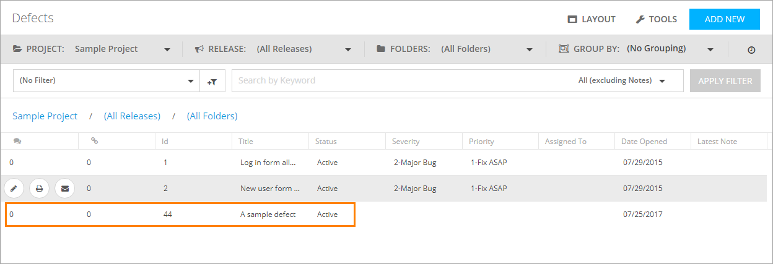Screen dimensions: 773x264
Task: Click the email envelope icon on row 2
Action: (x=64, y=188)
